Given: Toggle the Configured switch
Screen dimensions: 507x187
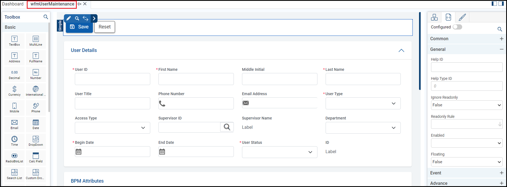Looking at the screenshot, I should (x=457, y=27).
